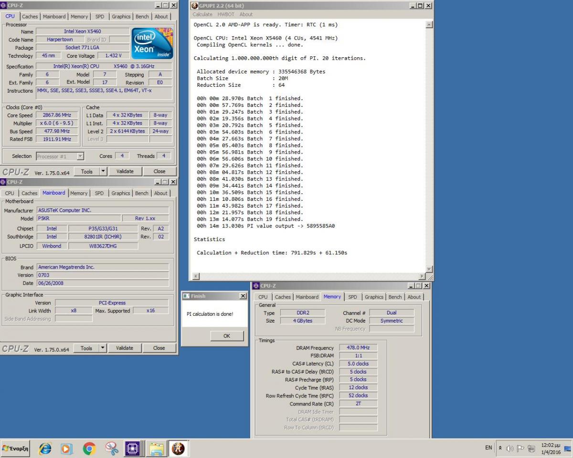Click Validate in the Mainboard window
Viewport: 573px width, 458px height.
pyautogui.click(x=125, y=348)
